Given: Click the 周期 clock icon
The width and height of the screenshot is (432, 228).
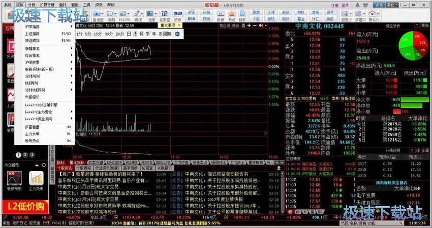Looking at the screenshot, I should [110, 14].
